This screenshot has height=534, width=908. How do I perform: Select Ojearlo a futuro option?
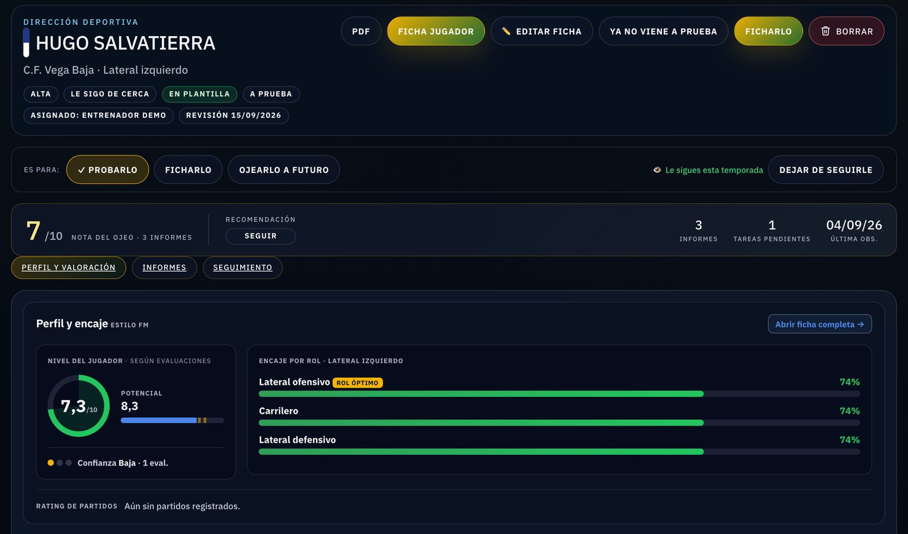[284, 169]
